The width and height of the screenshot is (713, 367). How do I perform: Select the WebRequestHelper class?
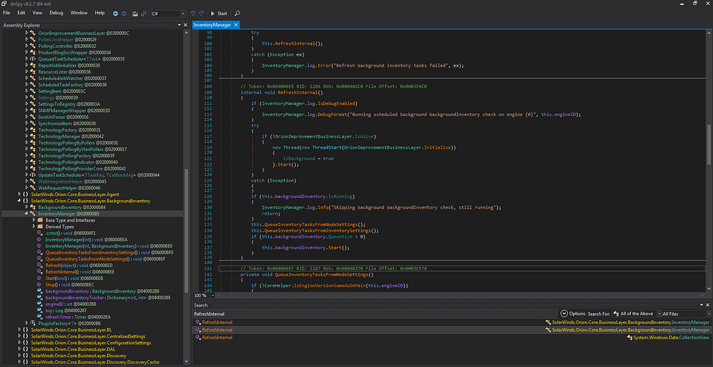(x=69, y=188)
